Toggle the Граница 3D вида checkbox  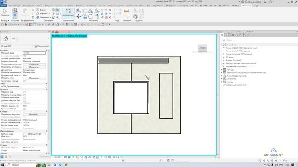coord(24,109)
